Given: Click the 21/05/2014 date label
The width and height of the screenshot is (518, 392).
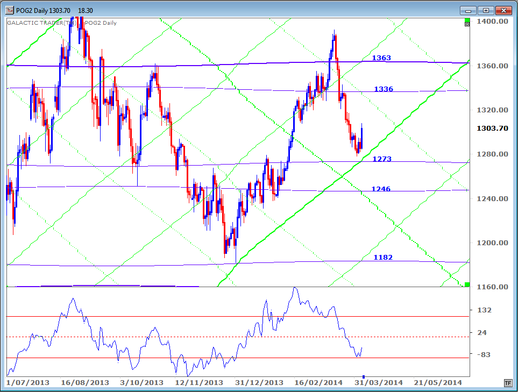Looking at the screenshot, I should [438, 383].
